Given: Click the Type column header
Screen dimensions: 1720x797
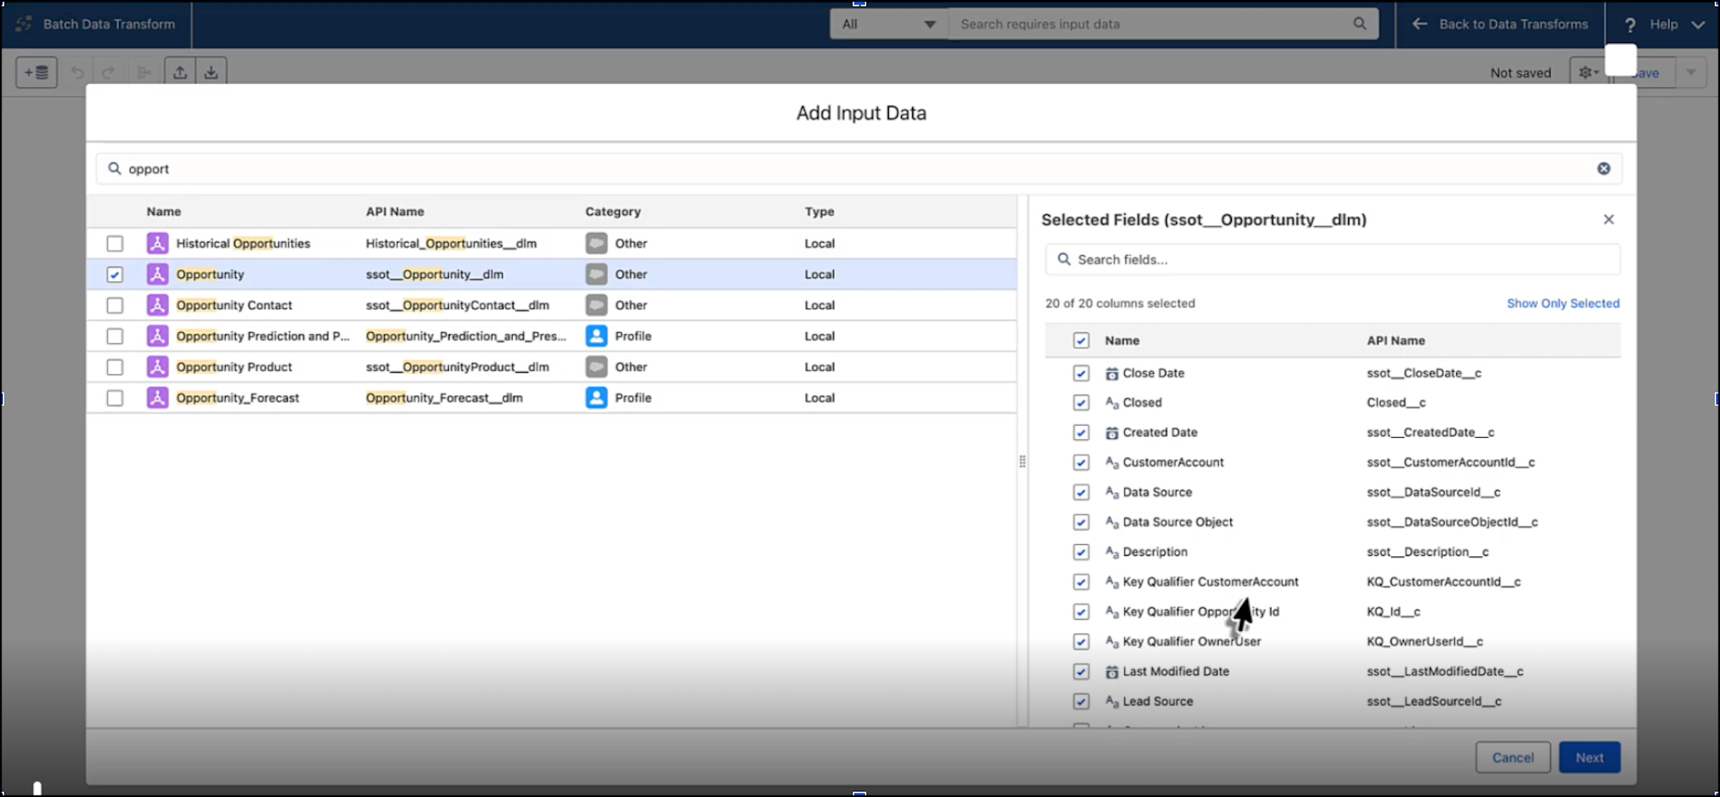Looking at the screenshot, I should coord(819,211).
